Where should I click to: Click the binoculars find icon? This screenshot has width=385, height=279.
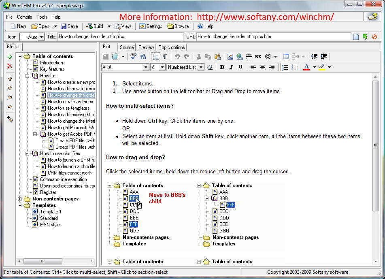pos(143,57)
